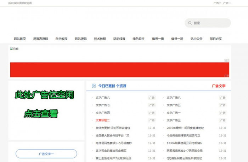The image size is (248, 162).
Task: Read 全国最大聚合外挂平台 article
Action: [x=112, y=135]
